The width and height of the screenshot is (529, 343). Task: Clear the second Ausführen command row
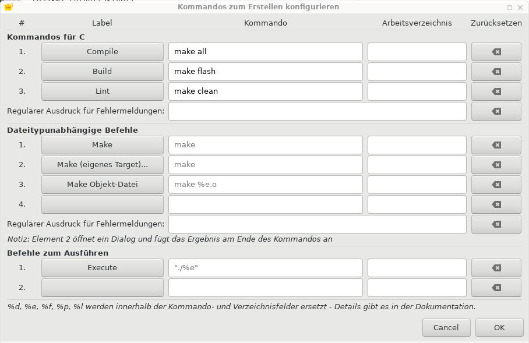pos(496,288)
